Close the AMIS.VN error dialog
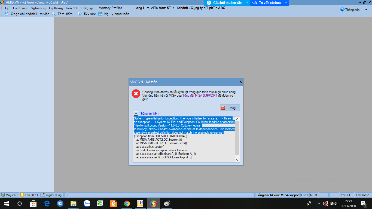Viewport: 372px width, 209px height. tap(240, 82)
